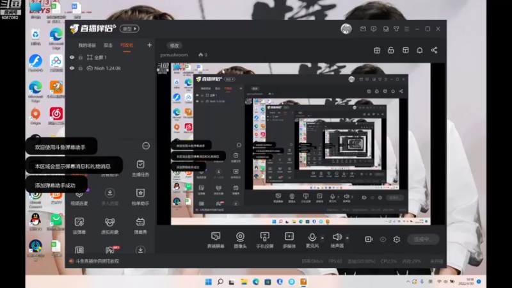Open the Windows Start button on taskbar

coord(209,282)
